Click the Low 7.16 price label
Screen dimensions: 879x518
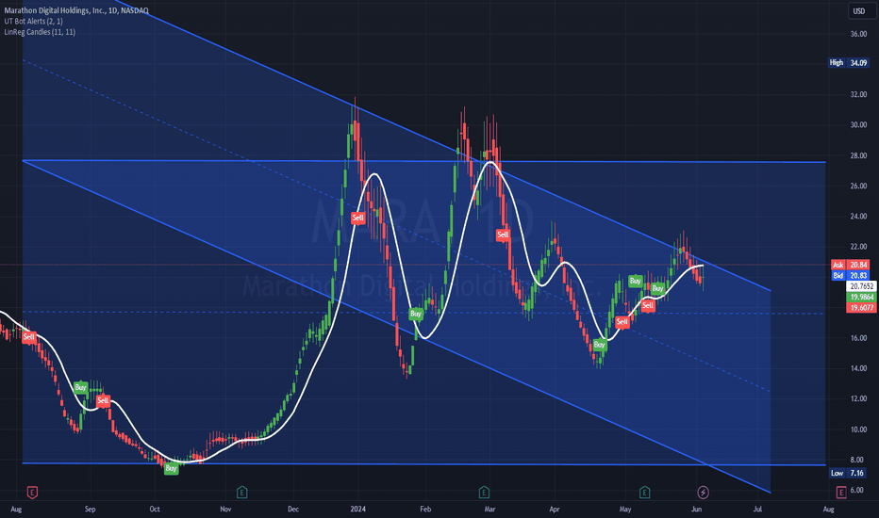click(849, 473)
